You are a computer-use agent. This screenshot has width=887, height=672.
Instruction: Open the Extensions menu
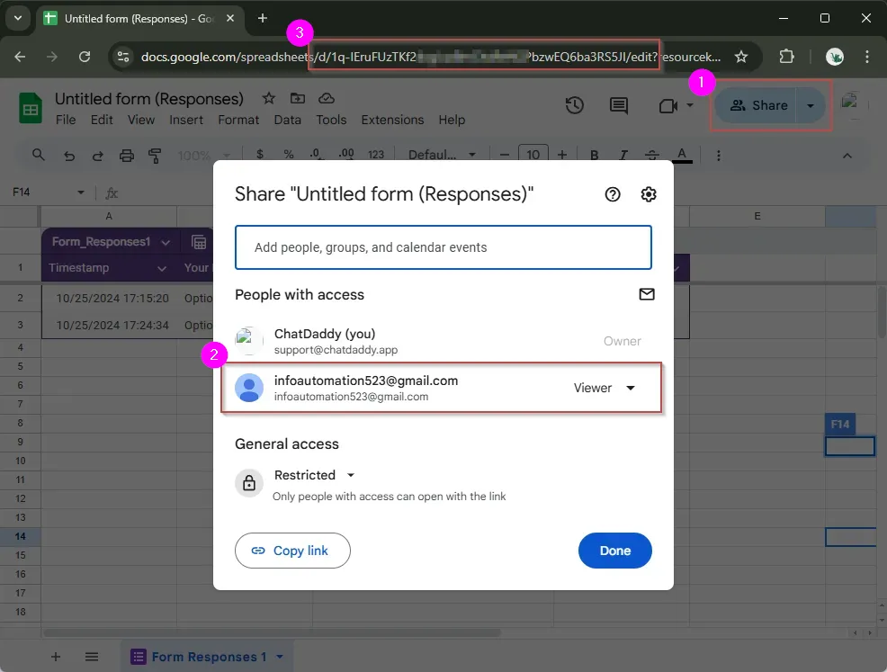(x=392, y=120)
